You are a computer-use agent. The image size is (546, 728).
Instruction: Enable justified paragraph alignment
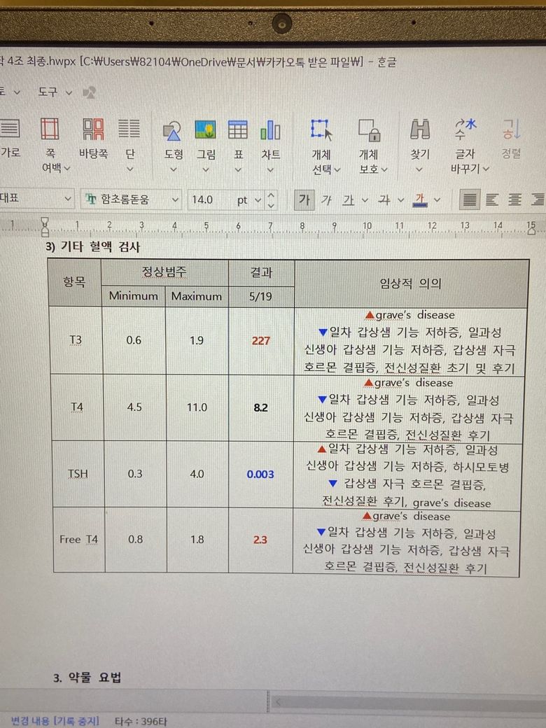(x=470, y=200)
